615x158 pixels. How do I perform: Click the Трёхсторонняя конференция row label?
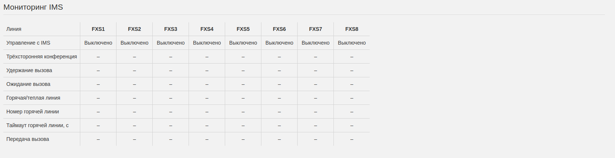point(41,57)
